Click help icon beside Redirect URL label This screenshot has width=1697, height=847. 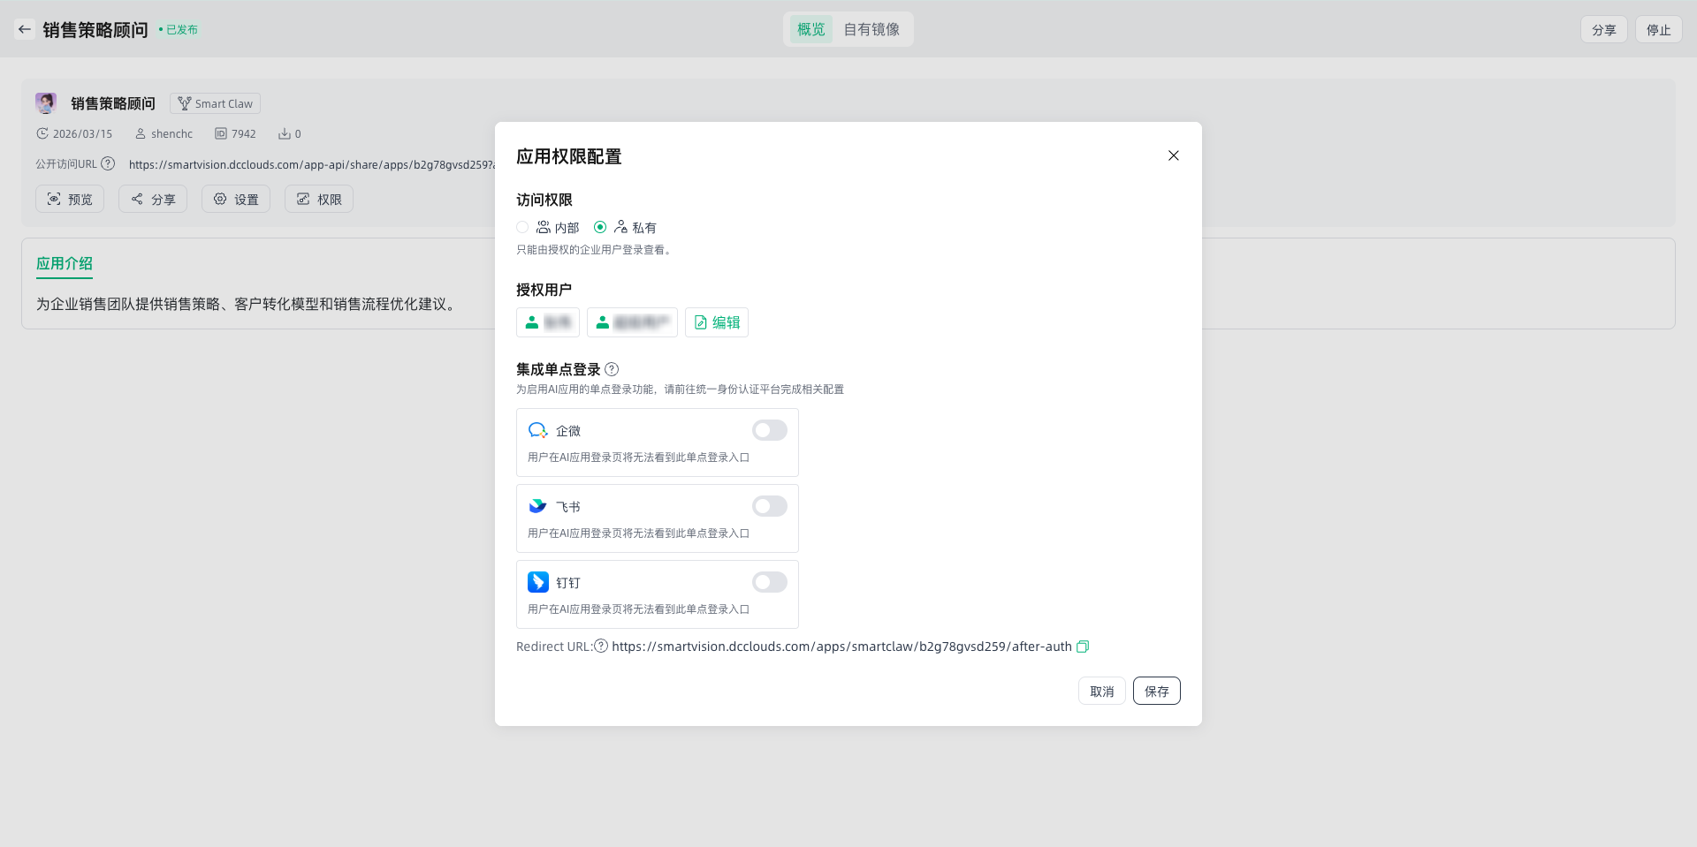pyautogui.click(x=601, y=646)
